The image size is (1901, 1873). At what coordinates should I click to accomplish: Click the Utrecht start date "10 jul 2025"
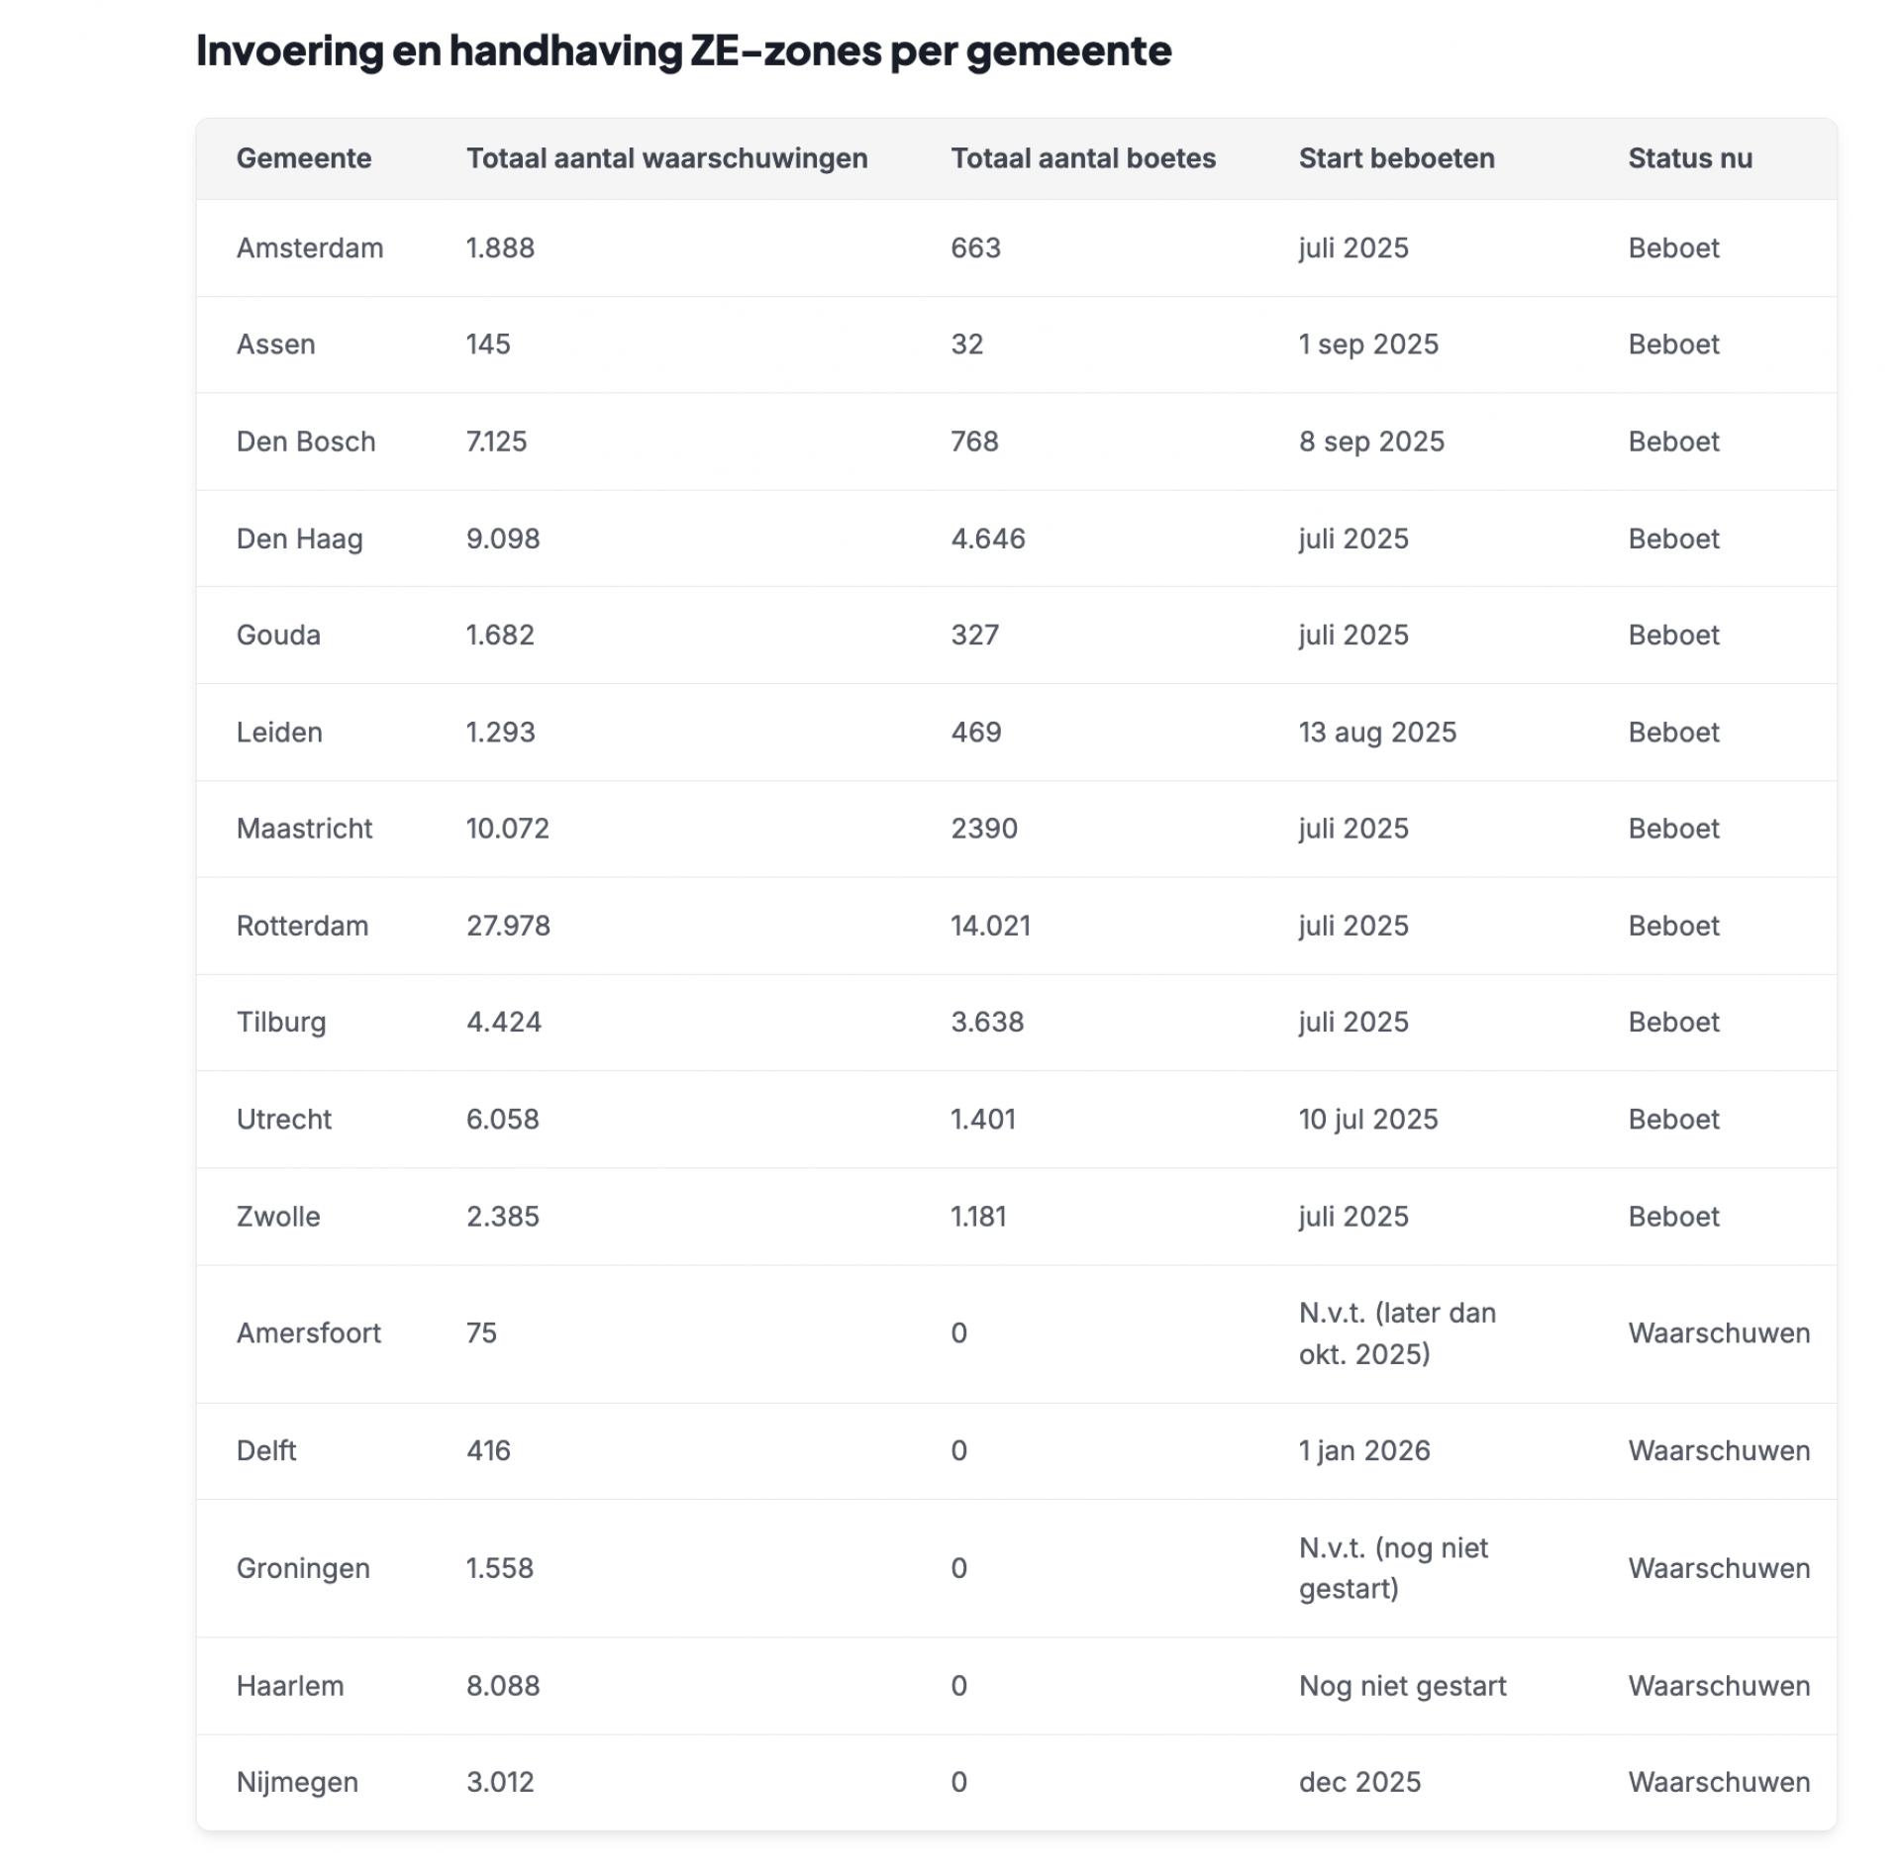pyautogui.click(x=1367, y=1120)
